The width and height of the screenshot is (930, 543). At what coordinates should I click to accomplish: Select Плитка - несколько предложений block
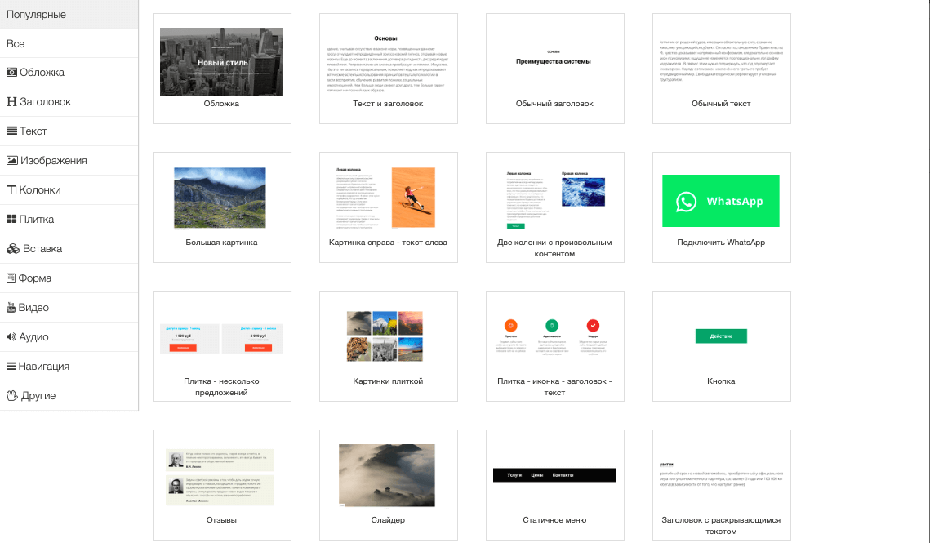[222, 346]
